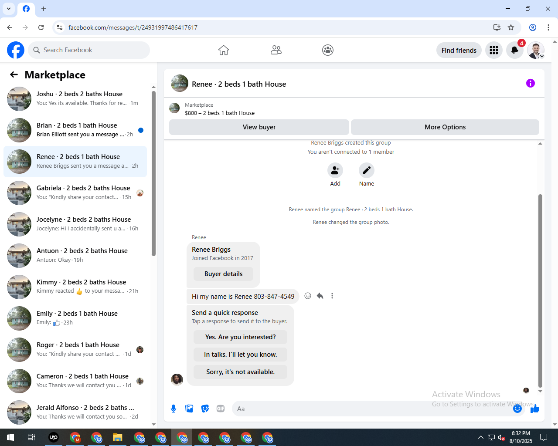Open Jocelyne 2 beds 2 baths House chat
This screenshot has height=446, width=558.
(x=75, y=224)
